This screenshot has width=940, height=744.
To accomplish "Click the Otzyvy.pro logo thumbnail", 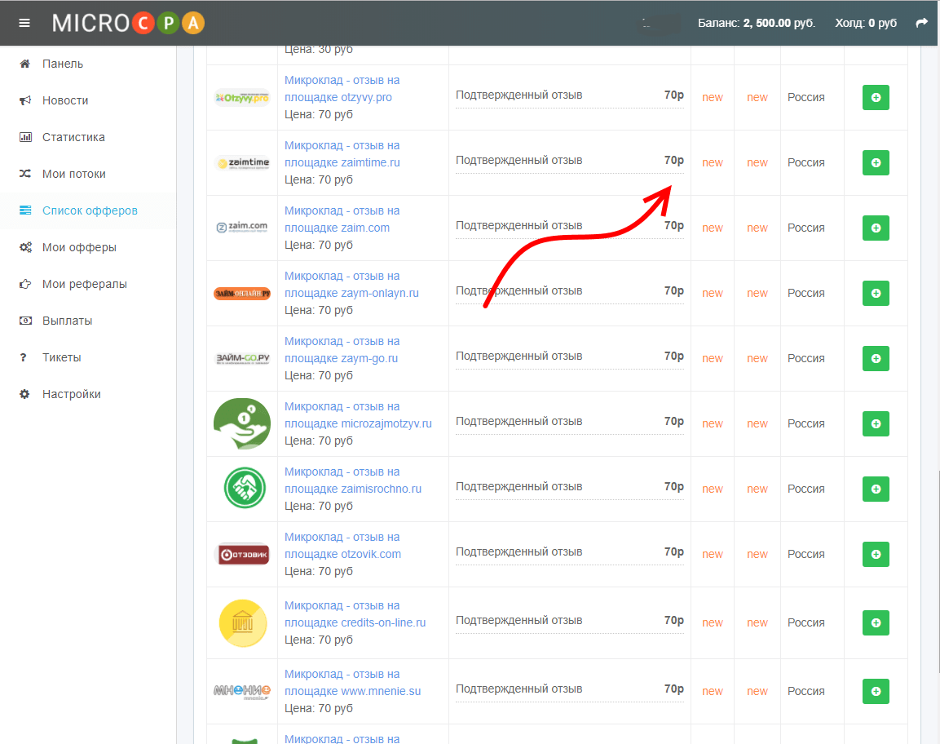I will point(242,97).
